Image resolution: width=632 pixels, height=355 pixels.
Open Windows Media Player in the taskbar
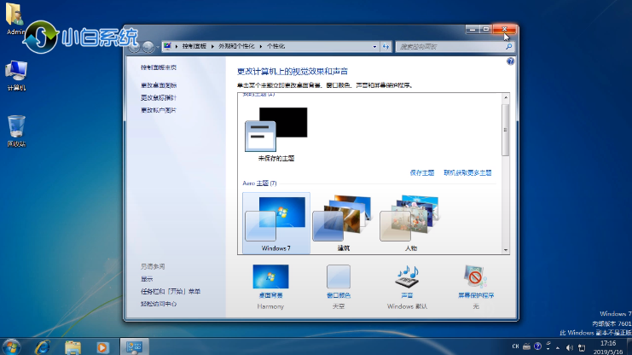tap(102, 346)
